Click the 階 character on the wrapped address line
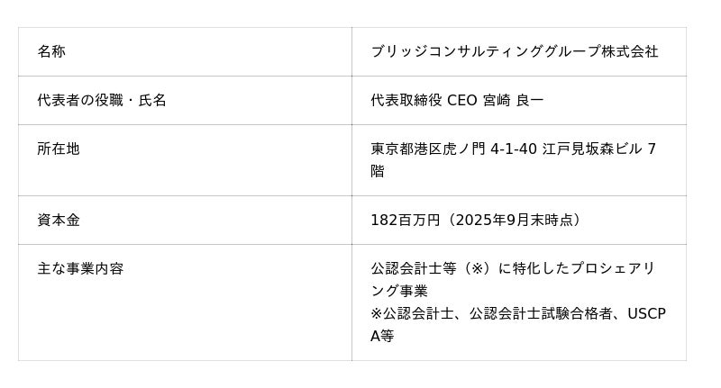The height and width of the screenshot is (388, 721). pos(378,171)
